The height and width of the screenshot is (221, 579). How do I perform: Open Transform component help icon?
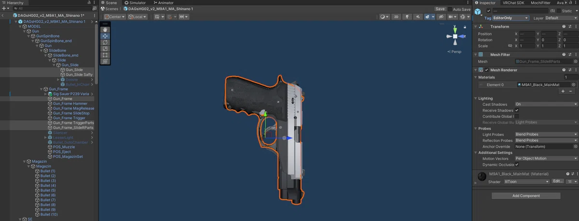(x=564, y=26)
